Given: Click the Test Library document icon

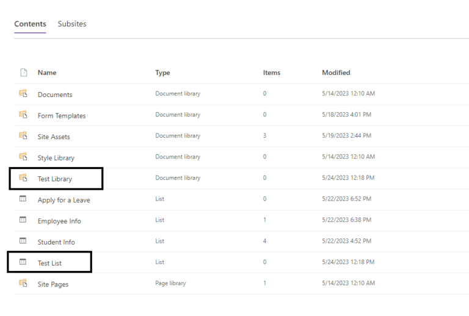Looking at the screenshot, I should click(23, 178).
